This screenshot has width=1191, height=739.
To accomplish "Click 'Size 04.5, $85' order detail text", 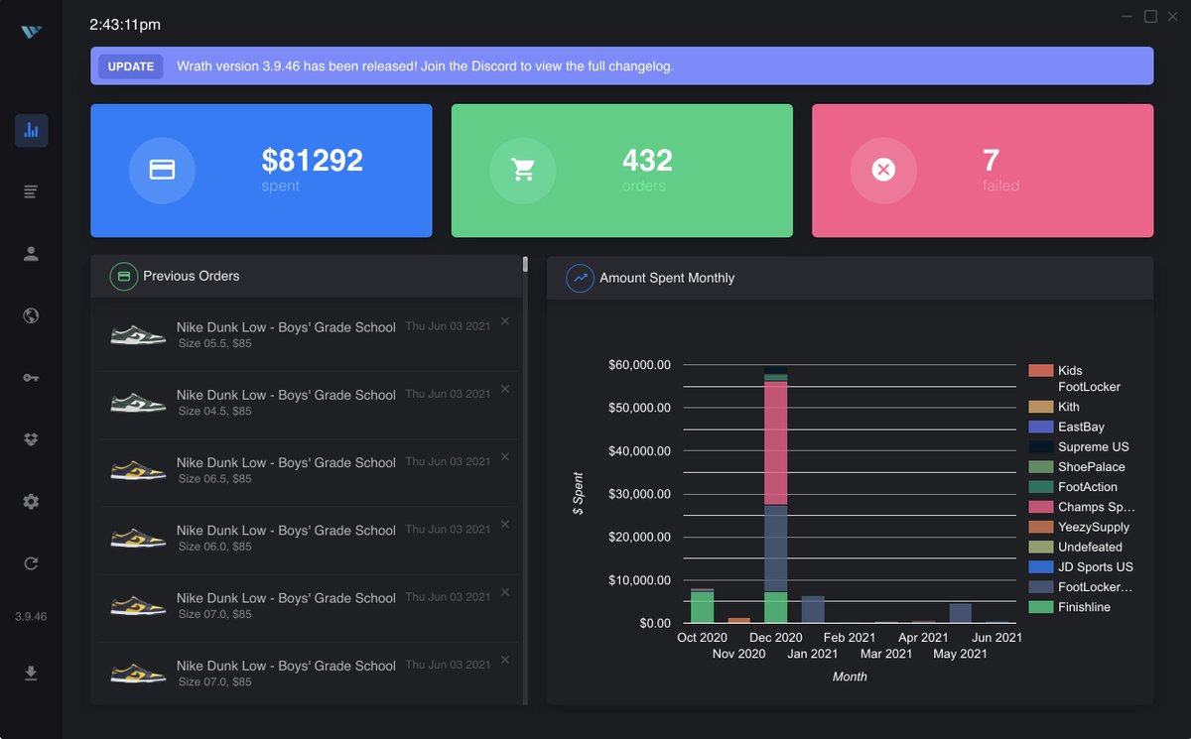I will (x=214, y=411).
